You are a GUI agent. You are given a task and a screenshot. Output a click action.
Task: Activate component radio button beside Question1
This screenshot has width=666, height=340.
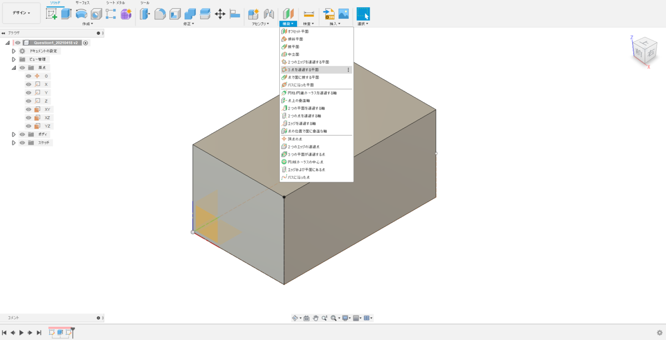pyautogui.click(x=86, y=43)
